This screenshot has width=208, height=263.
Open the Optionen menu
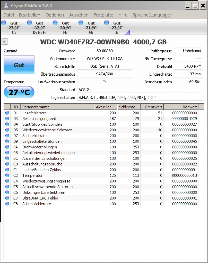coord(55,15)
